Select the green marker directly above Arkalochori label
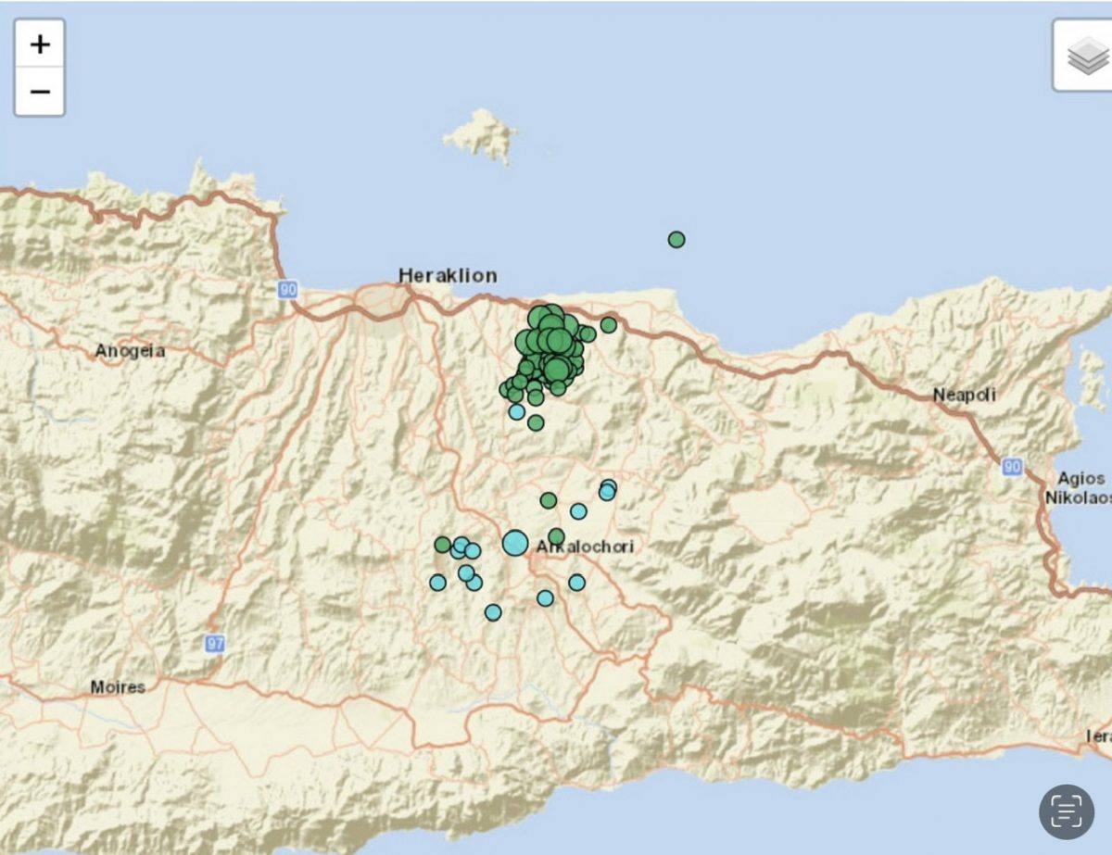 click(556, 536)
